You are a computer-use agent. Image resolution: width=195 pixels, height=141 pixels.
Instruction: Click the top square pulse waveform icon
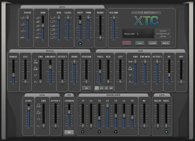[23, 18]
